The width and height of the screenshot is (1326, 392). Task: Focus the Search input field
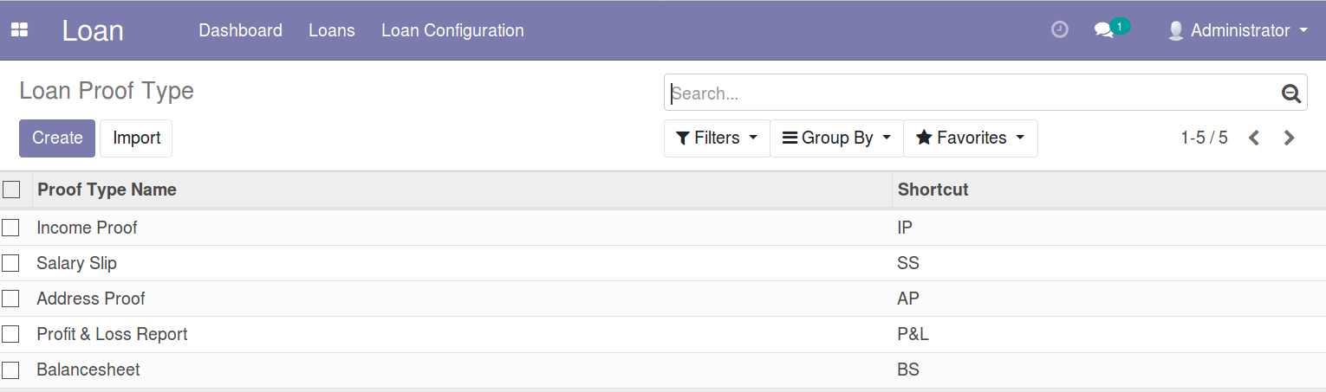[x=972, y=93]
